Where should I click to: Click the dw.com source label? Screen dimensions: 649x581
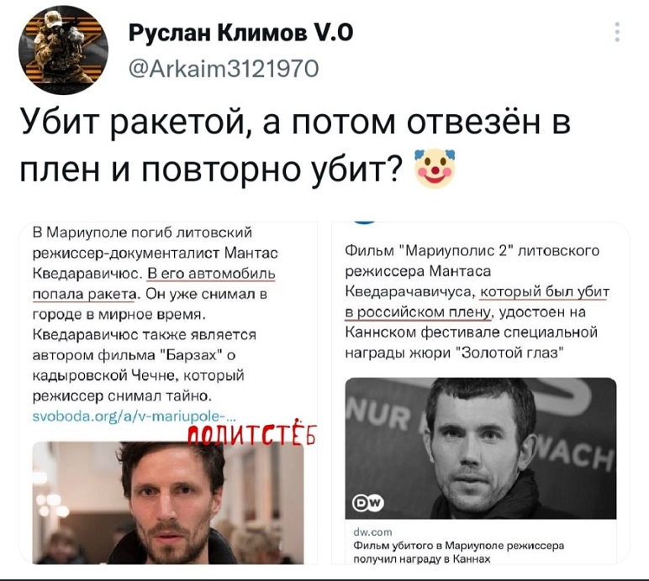[372, 531]
